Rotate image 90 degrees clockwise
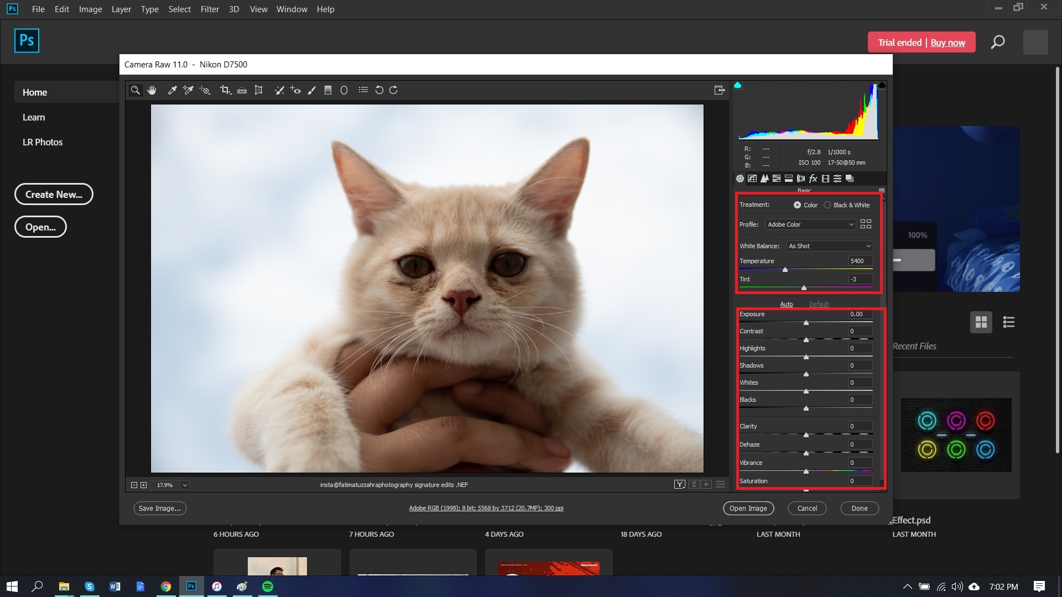 coord(393,90)
